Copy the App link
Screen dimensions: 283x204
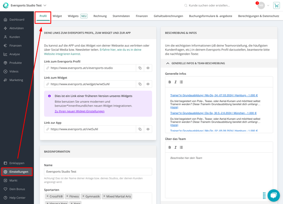pos(140,129)
